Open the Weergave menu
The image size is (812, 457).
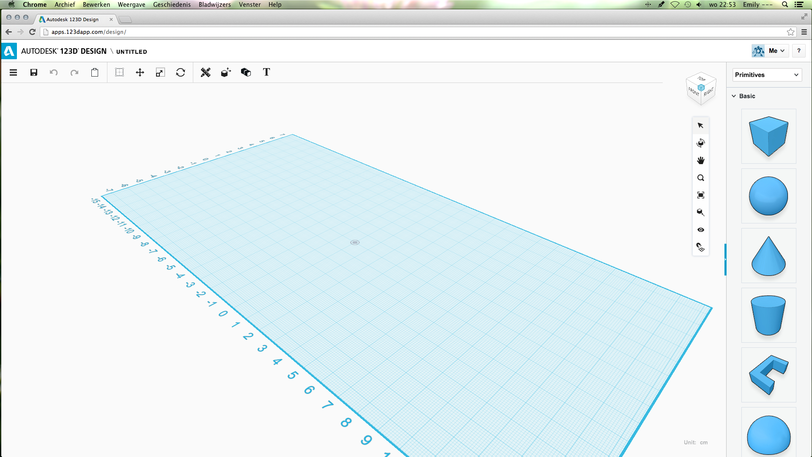[x=132, y=4]
